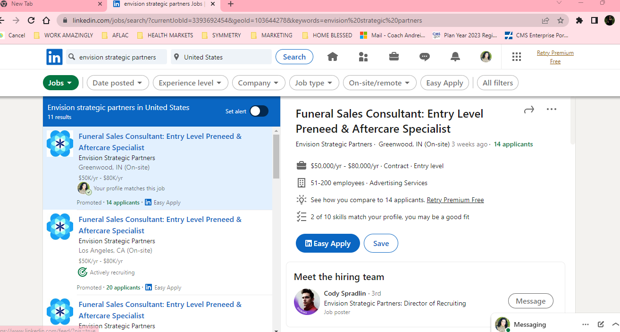The width and height of the screenshot is (620, 332).
Task: Open the job's three-dot more options
Action: pos(552,110)
